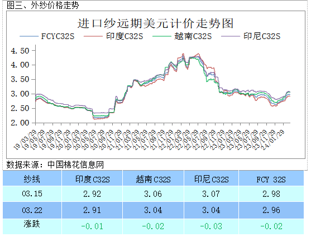Click the 3.07 value in 03.15 row
Screen dimensions: 311x237
pos(211,194)
